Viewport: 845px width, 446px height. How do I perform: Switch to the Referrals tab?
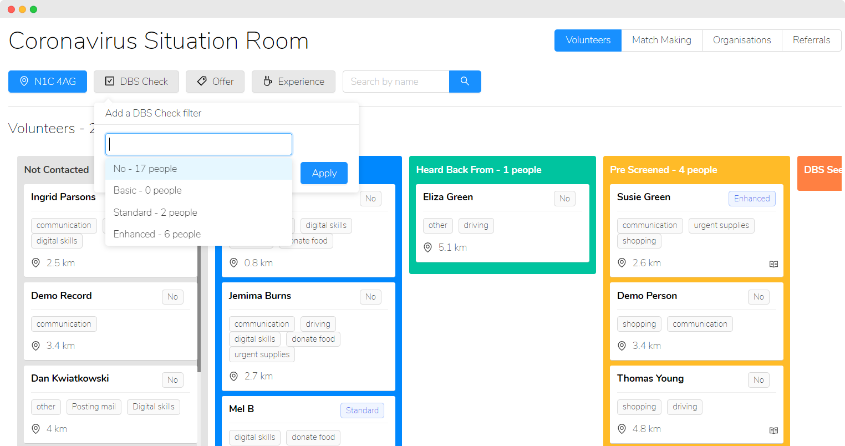tap(811, 40)
